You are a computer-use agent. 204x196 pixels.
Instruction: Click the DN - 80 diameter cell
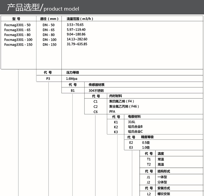pos(49,35)
